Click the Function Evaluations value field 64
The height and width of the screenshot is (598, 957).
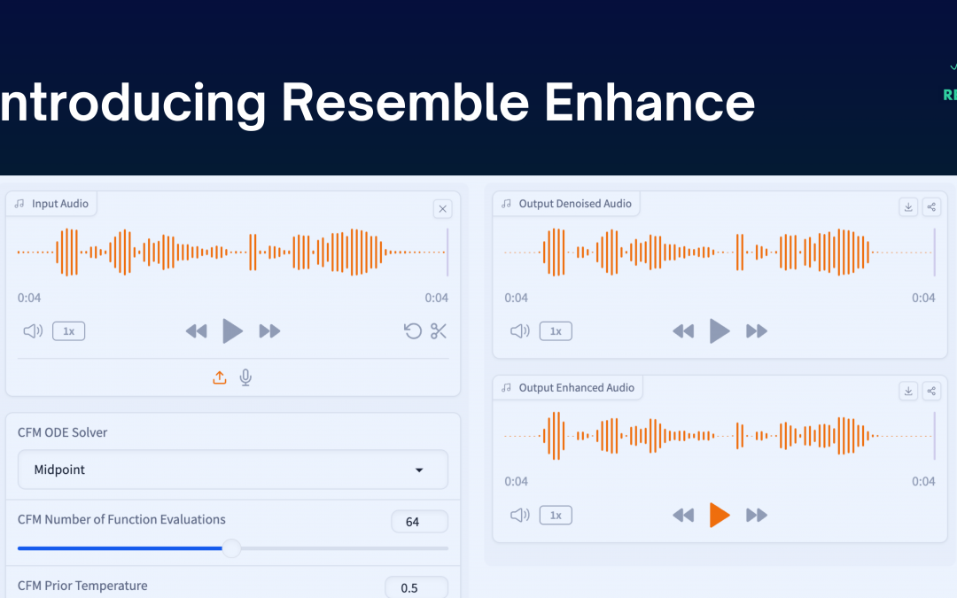click(419, 522)
